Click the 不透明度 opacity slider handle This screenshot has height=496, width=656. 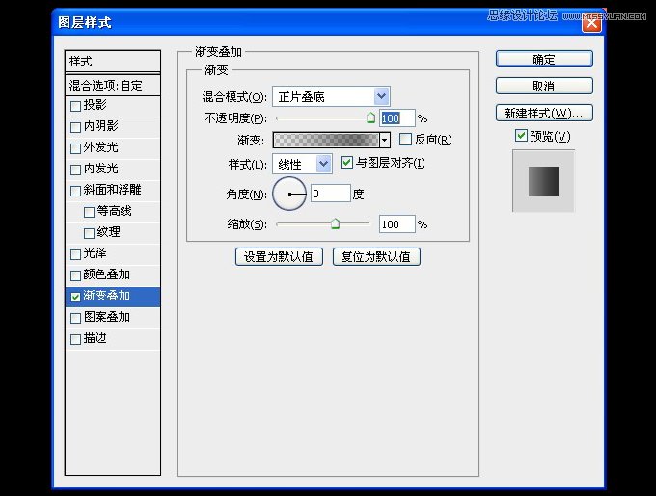[370, 118]
